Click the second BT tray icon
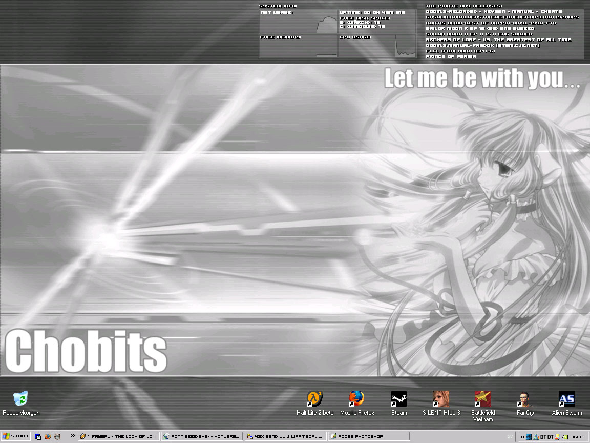The height and width of the screenshot is (443, 590). coord(551,437)
